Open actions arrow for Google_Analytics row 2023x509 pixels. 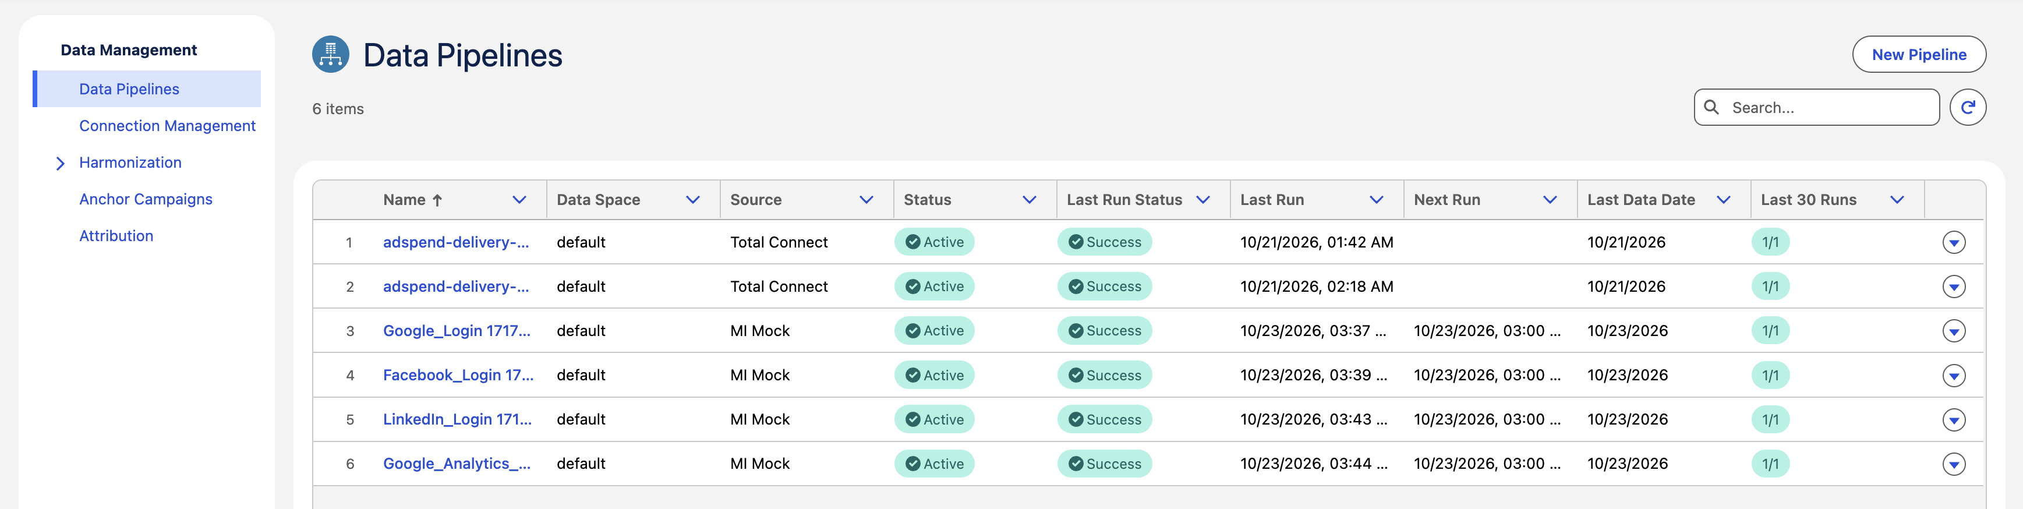(x=1953, y=464)
